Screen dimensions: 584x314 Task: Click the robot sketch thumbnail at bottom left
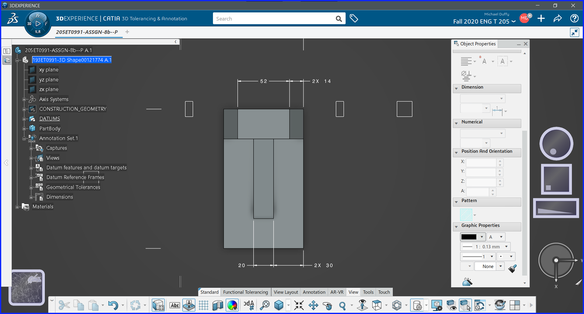(27, 288)
